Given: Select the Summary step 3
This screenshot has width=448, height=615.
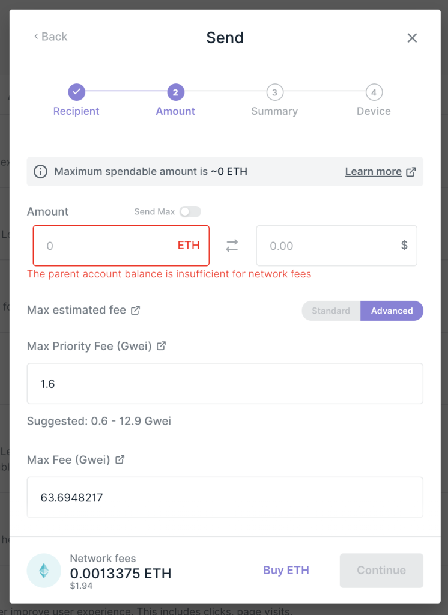Looking at the screenshot, I should point(274,92).
